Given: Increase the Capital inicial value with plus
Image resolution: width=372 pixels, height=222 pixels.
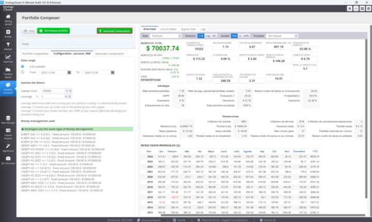Looking at the screenshot, I should tap(70, 90).
